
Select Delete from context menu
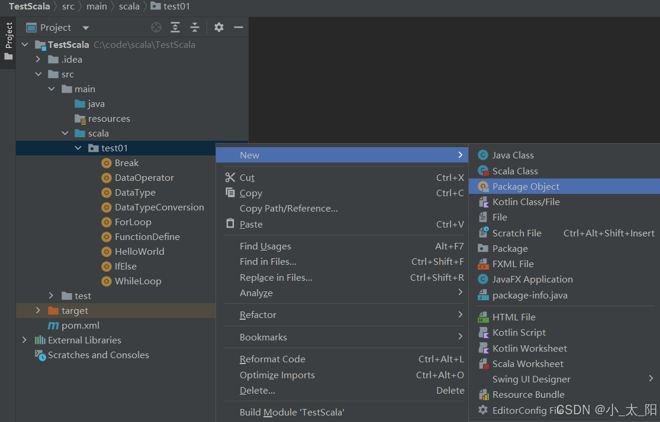tap(342, 391)
